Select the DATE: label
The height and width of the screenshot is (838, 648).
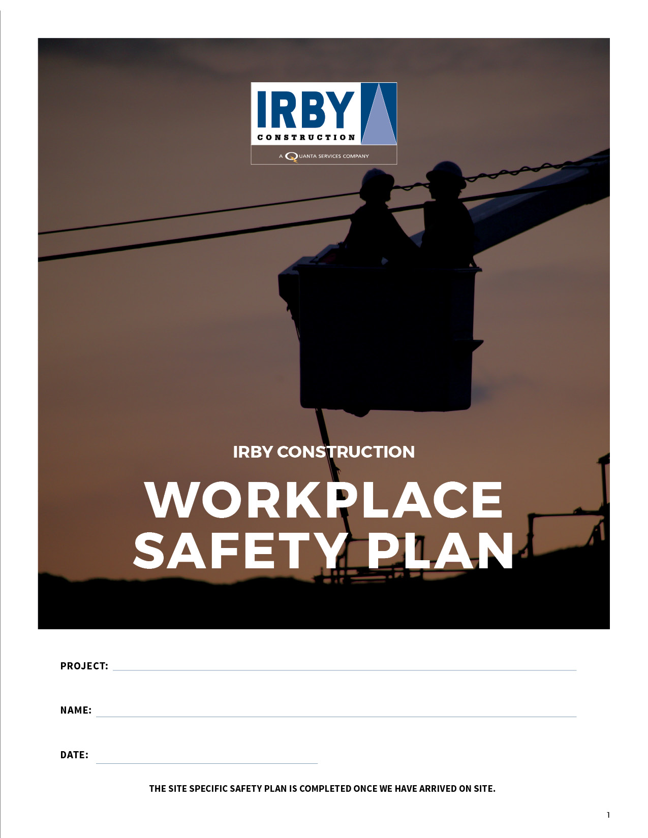[74, 755]
